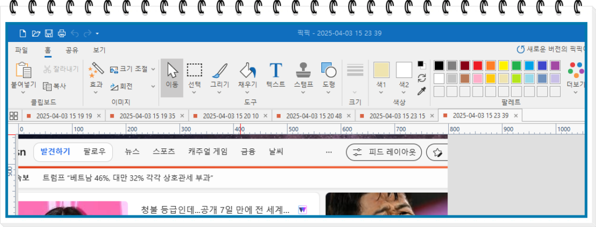The width and height of the screenshot is (596, 227).
Task: Click 발견하기 in the canvas image
Action: [x=55, y=152]
